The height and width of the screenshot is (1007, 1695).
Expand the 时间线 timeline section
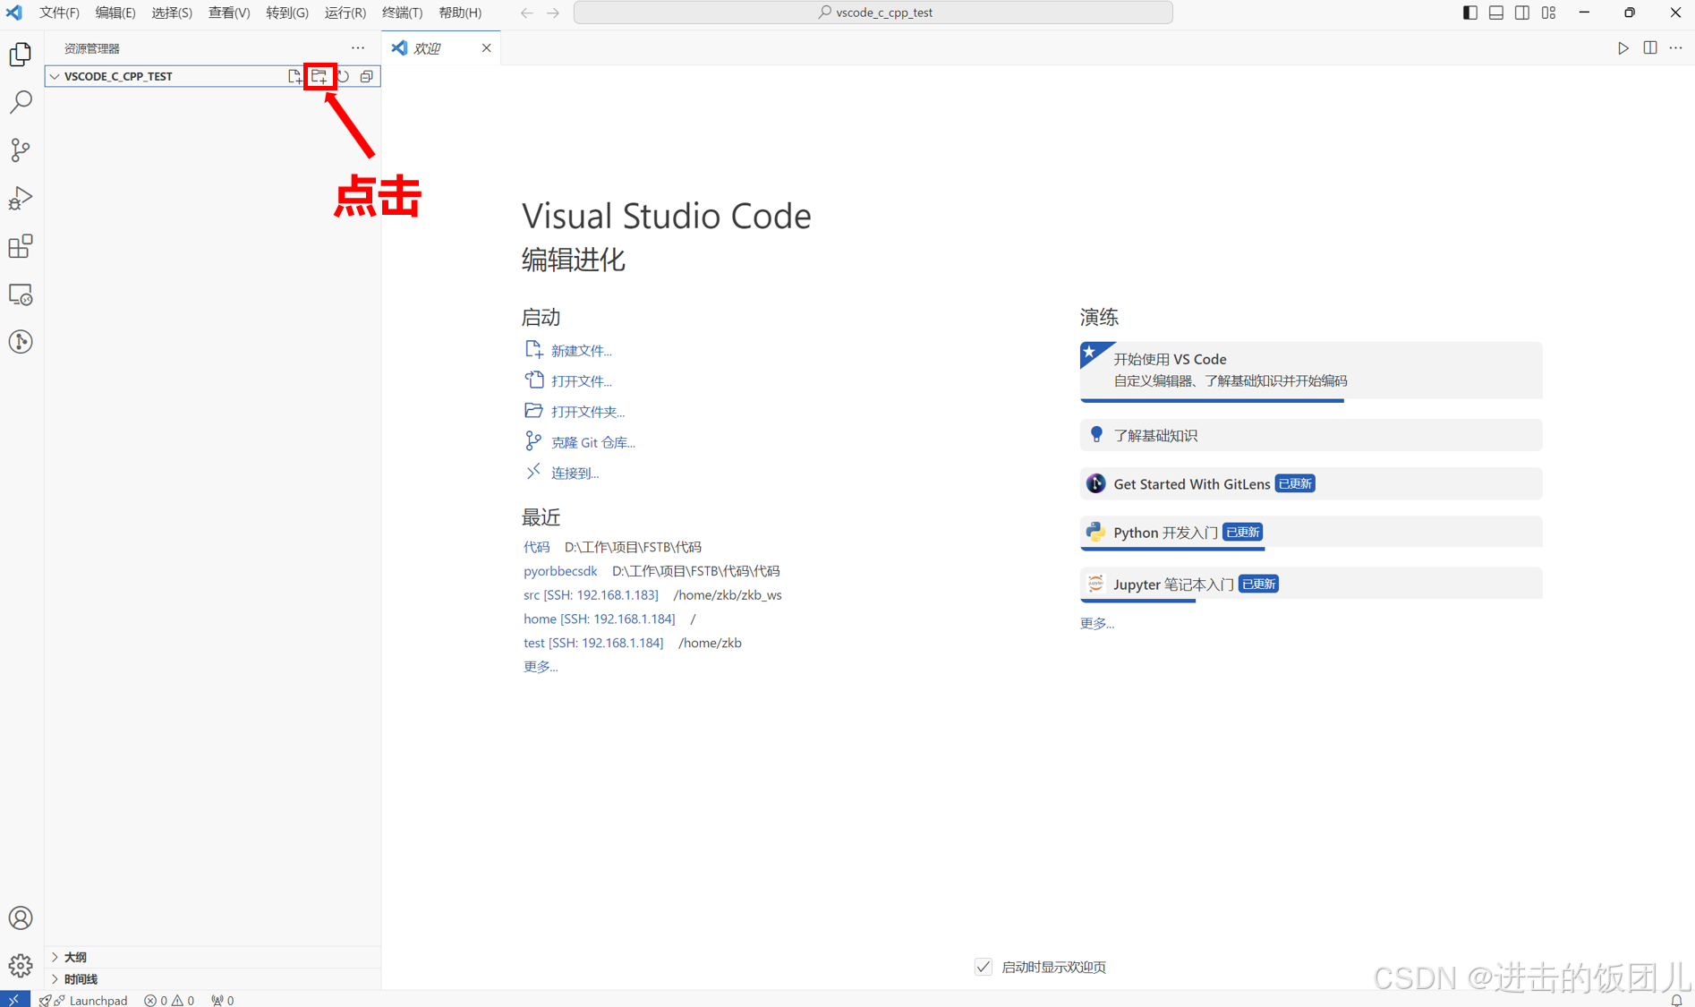tap(81, 979)
